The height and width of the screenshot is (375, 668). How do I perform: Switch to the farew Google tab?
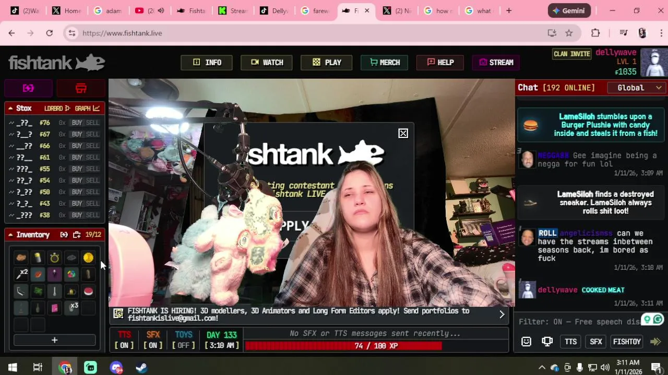pyautogui.click(x=315, y=10)
